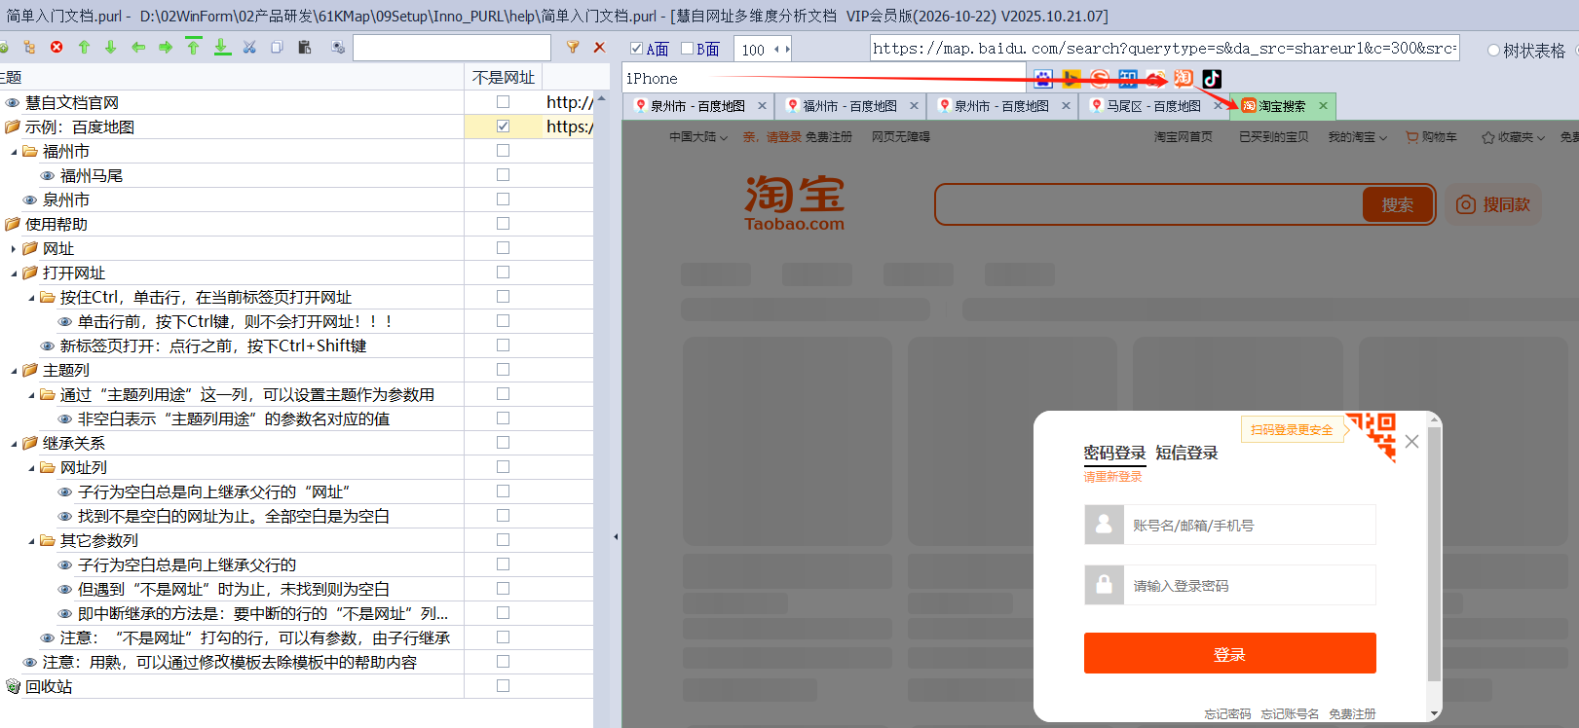Click the funnel filter icon
This screenshot has height=728, width=1579.
[573, 47]
